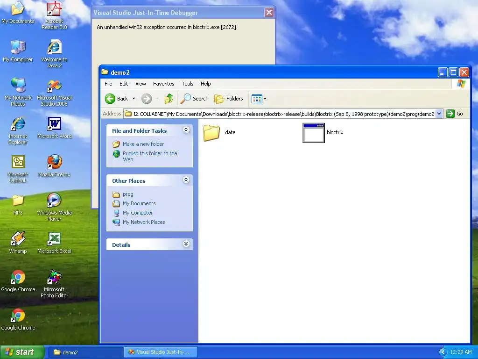The height and width of the screenshot is (359, 478).
Task: Open My Documents desktop icon
Action: coord(18,12)
